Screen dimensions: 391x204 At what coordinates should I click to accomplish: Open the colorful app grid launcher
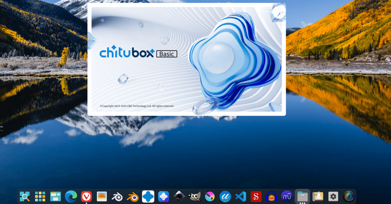coord(40,196)
